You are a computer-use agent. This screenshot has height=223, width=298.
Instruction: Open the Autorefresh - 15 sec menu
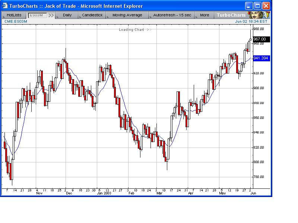(x=172, y=15)
